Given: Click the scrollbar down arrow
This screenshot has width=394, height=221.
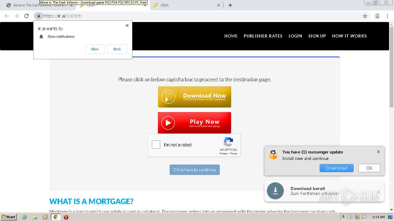Looking at the screenshot, I should click(392, 210).
